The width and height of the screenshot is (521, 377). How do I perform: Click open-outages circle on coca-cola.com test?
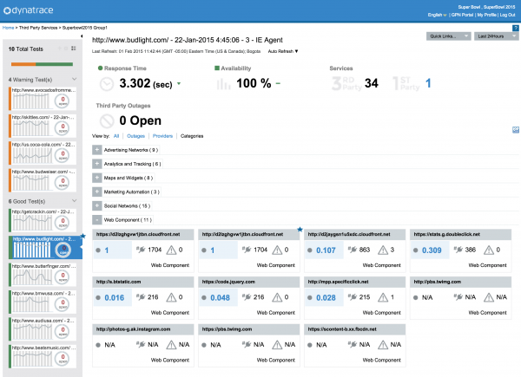click(x=63, y=155)
